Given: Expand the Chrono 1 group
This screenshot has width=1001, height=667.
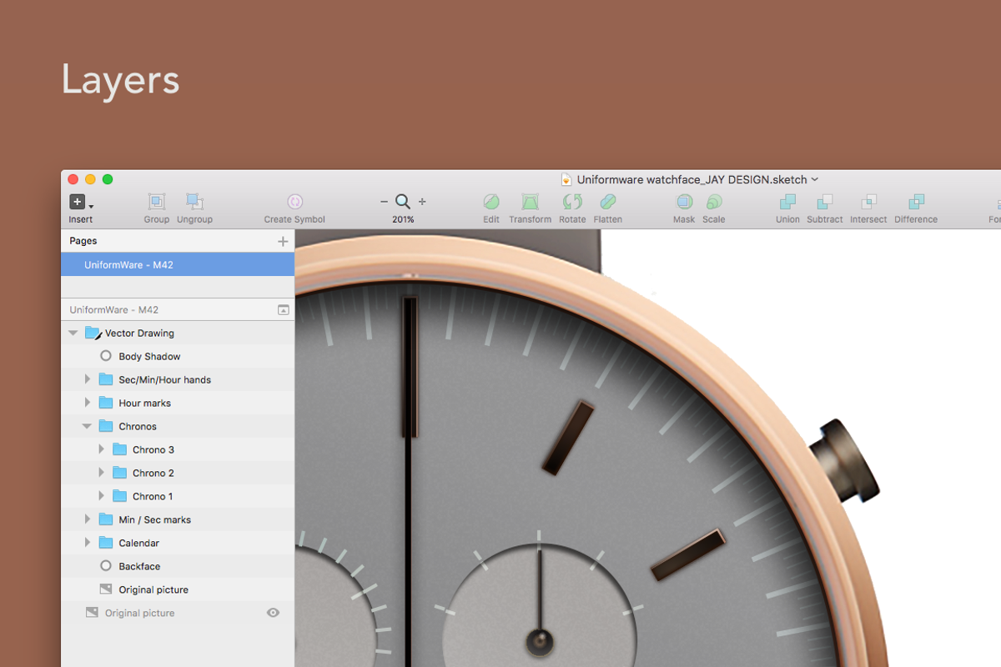Looking at the screenshot, I should (x=102, y=496).
